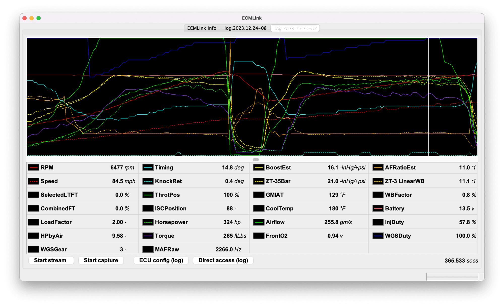Click the MAFRaw swatch box
Viewport: 504px width, 307px height.
148,249
